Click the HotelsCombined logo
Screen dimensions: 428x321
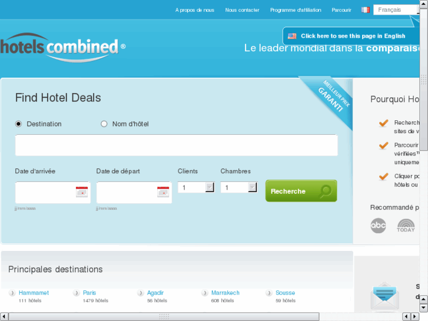coord(62,48)
